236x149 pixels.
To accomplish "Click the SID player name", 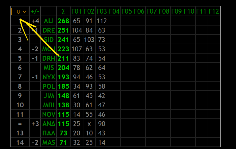I will 49,40.
